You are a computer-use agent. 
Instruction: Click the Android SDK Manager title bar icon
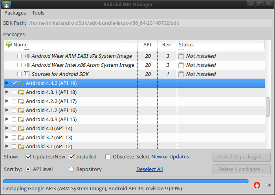(6, 4)
